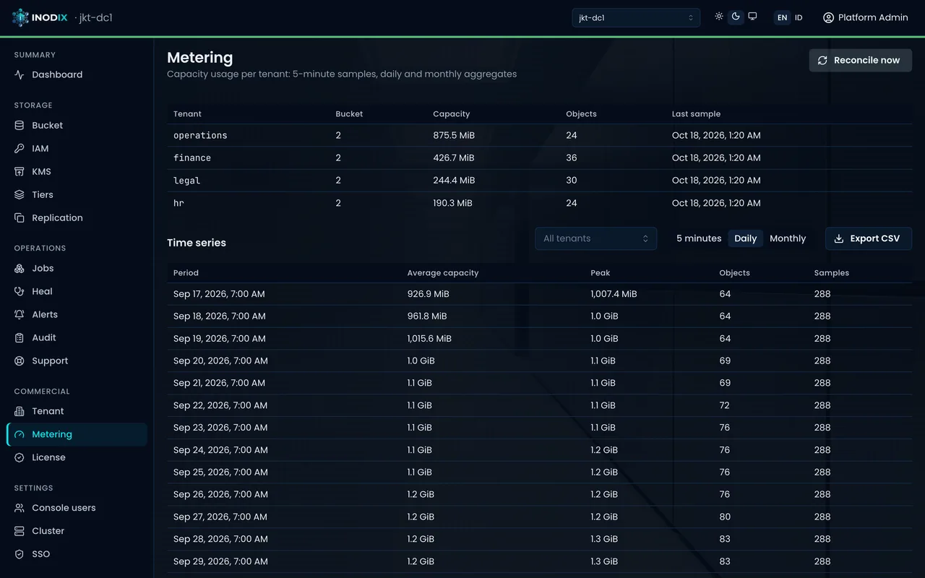925x578 pixels.
Task: Open Console users settings
Action: (77, 508)
